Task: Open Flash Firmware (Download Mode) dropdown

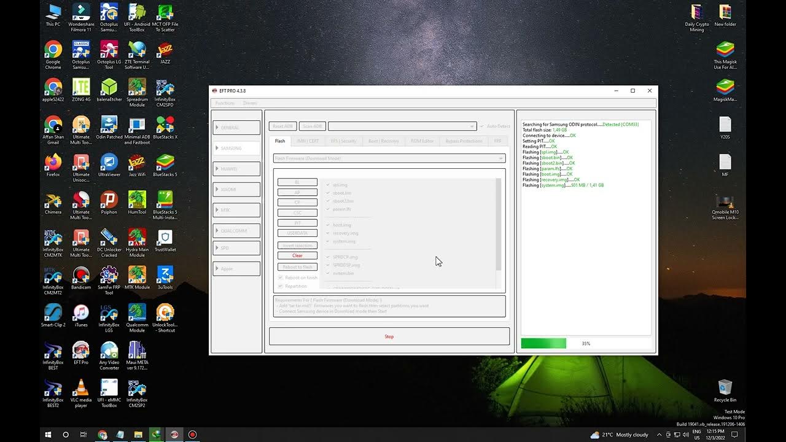Action: (389, 158)
